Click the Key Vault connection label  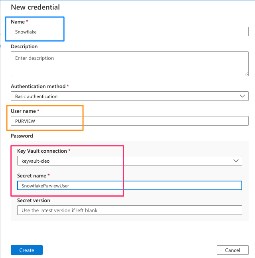(42, 151)
